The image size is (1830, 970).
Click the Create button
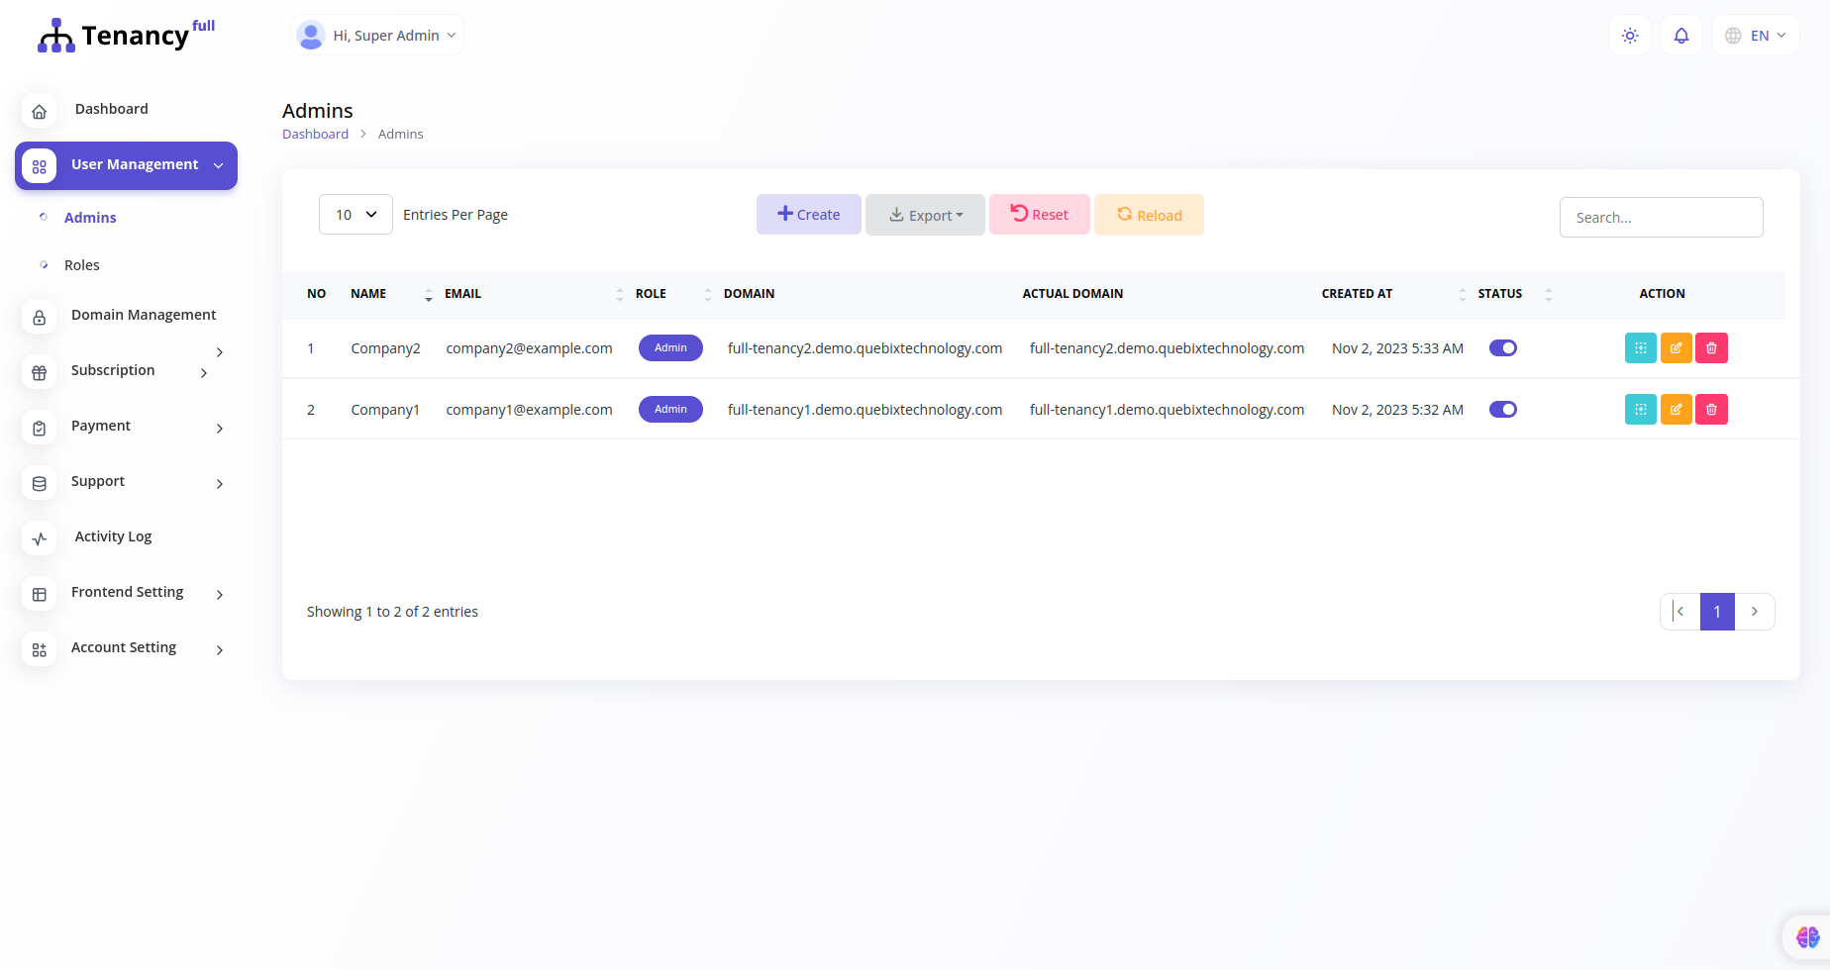pos(808,214)
